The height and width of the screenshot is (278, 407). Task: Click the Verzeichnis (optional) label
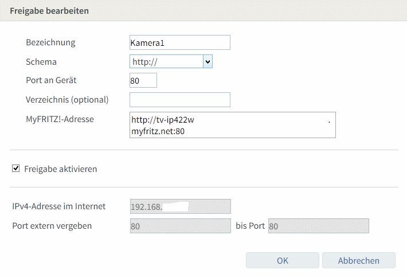click(67, 100)
